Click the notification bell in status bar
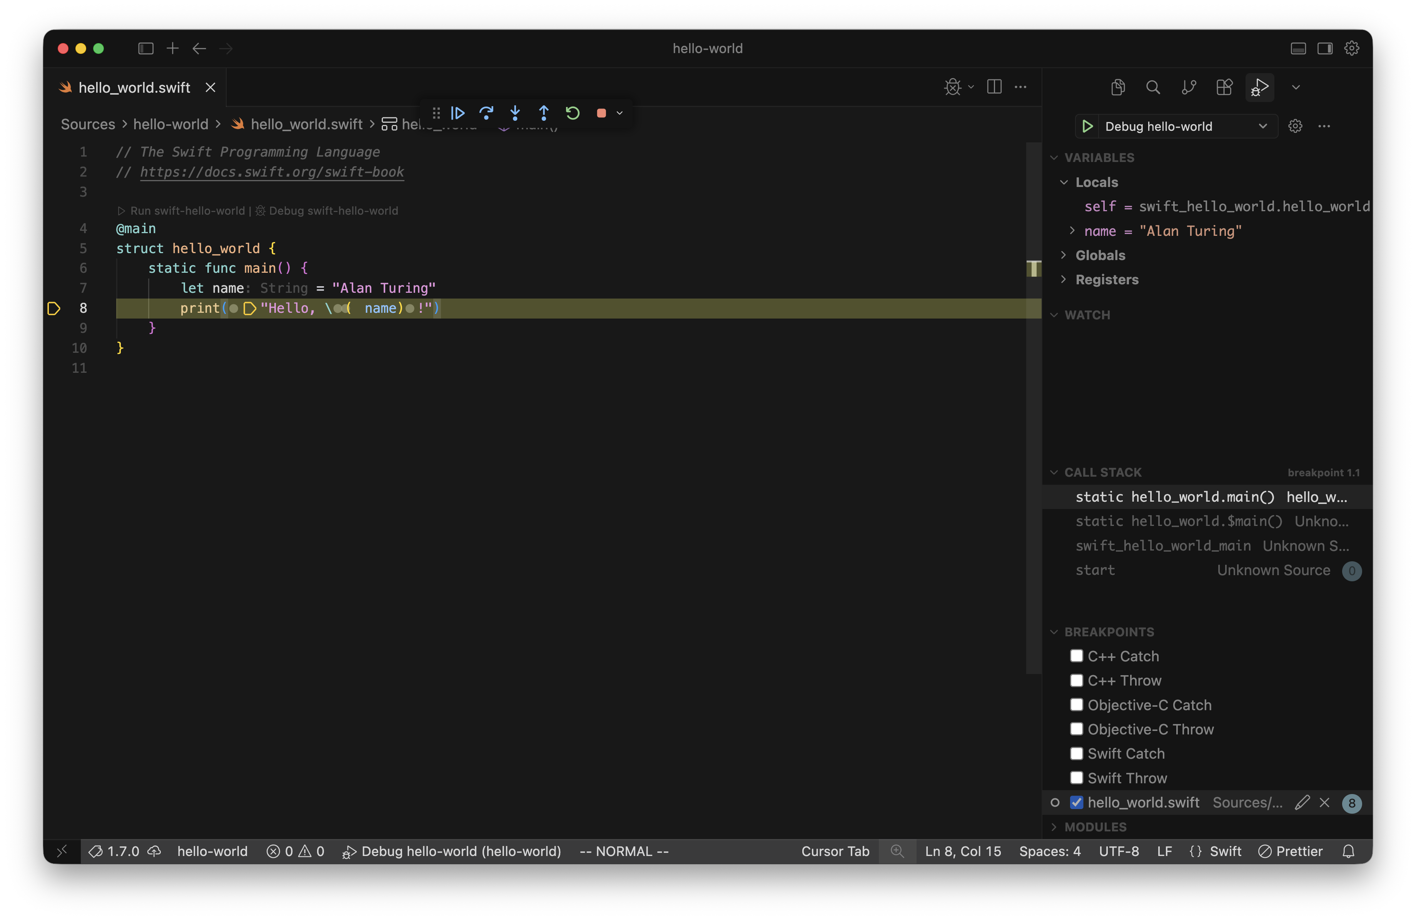Screen dimensions: 1416x921 click(x=1348, y=851)
